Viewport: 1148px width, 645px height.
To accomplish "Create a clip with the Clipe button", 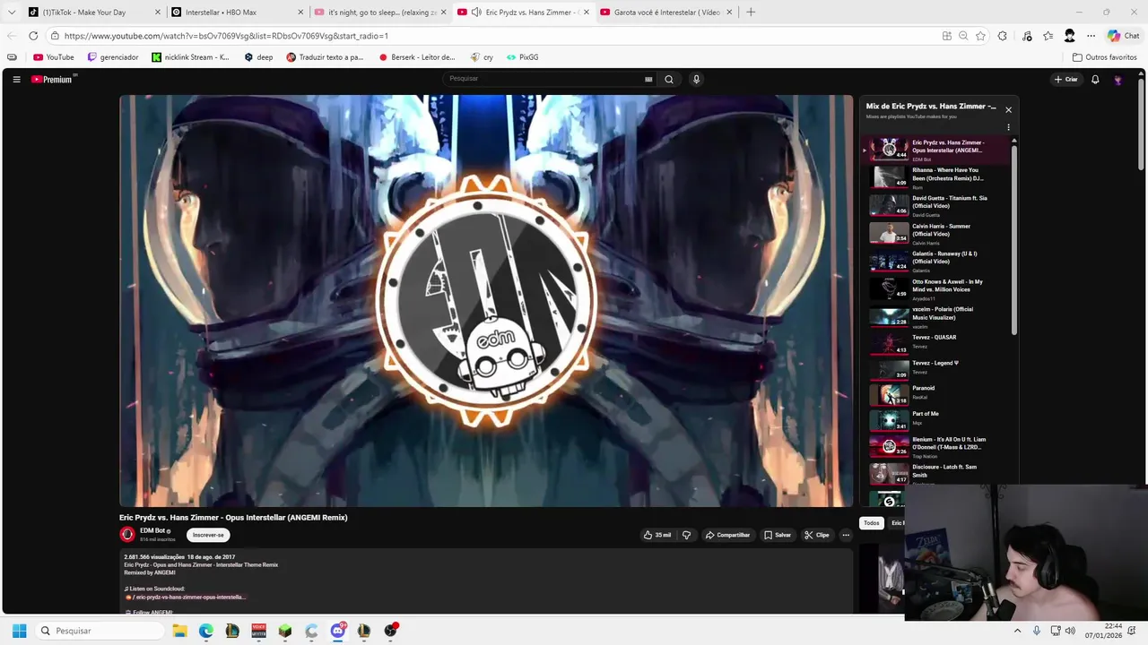I will pos(817,535).
